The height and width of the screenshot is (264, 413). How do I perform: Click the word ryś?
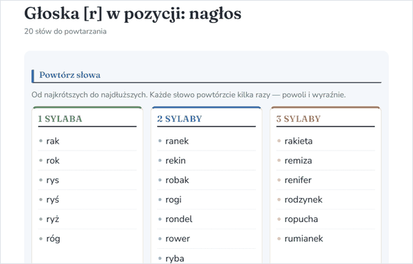click(53, 200)
